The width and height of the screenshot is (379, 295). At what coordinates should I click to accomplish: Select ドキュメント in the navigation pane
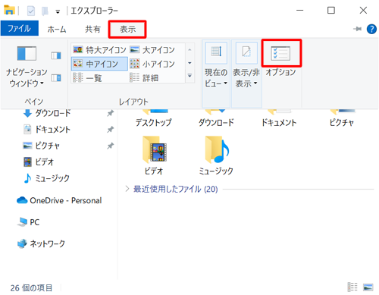(52, 130)
